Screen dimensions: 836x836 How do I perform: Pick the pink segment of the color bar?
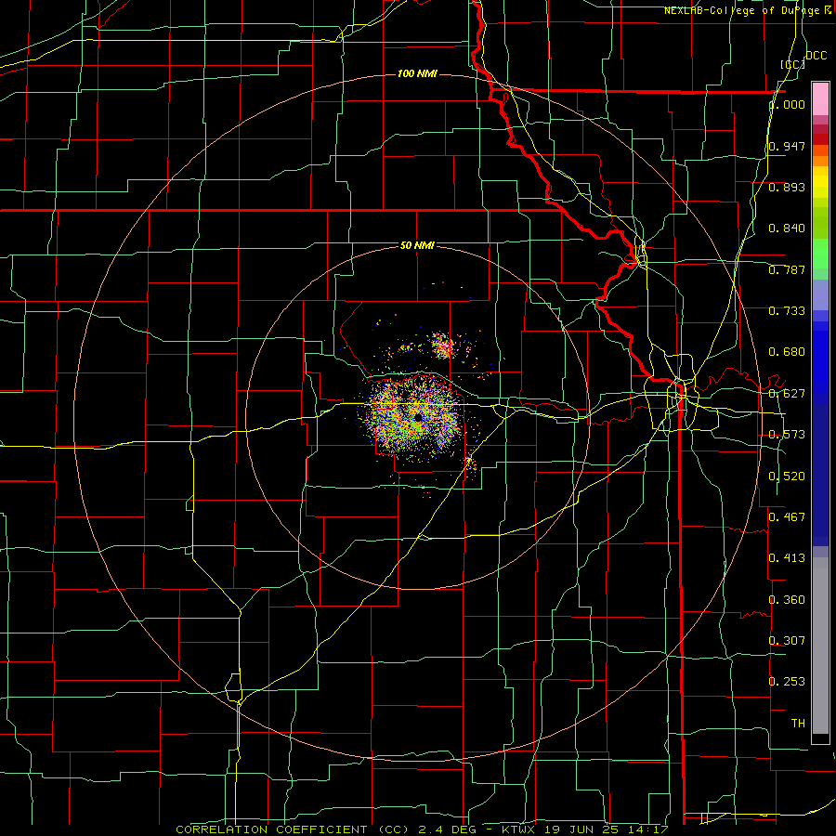click(820, 99)
